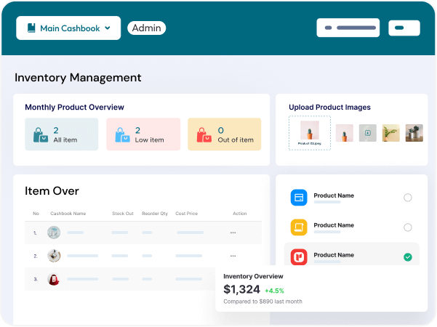Click the orange Out of item bag icon

[203, 134]
